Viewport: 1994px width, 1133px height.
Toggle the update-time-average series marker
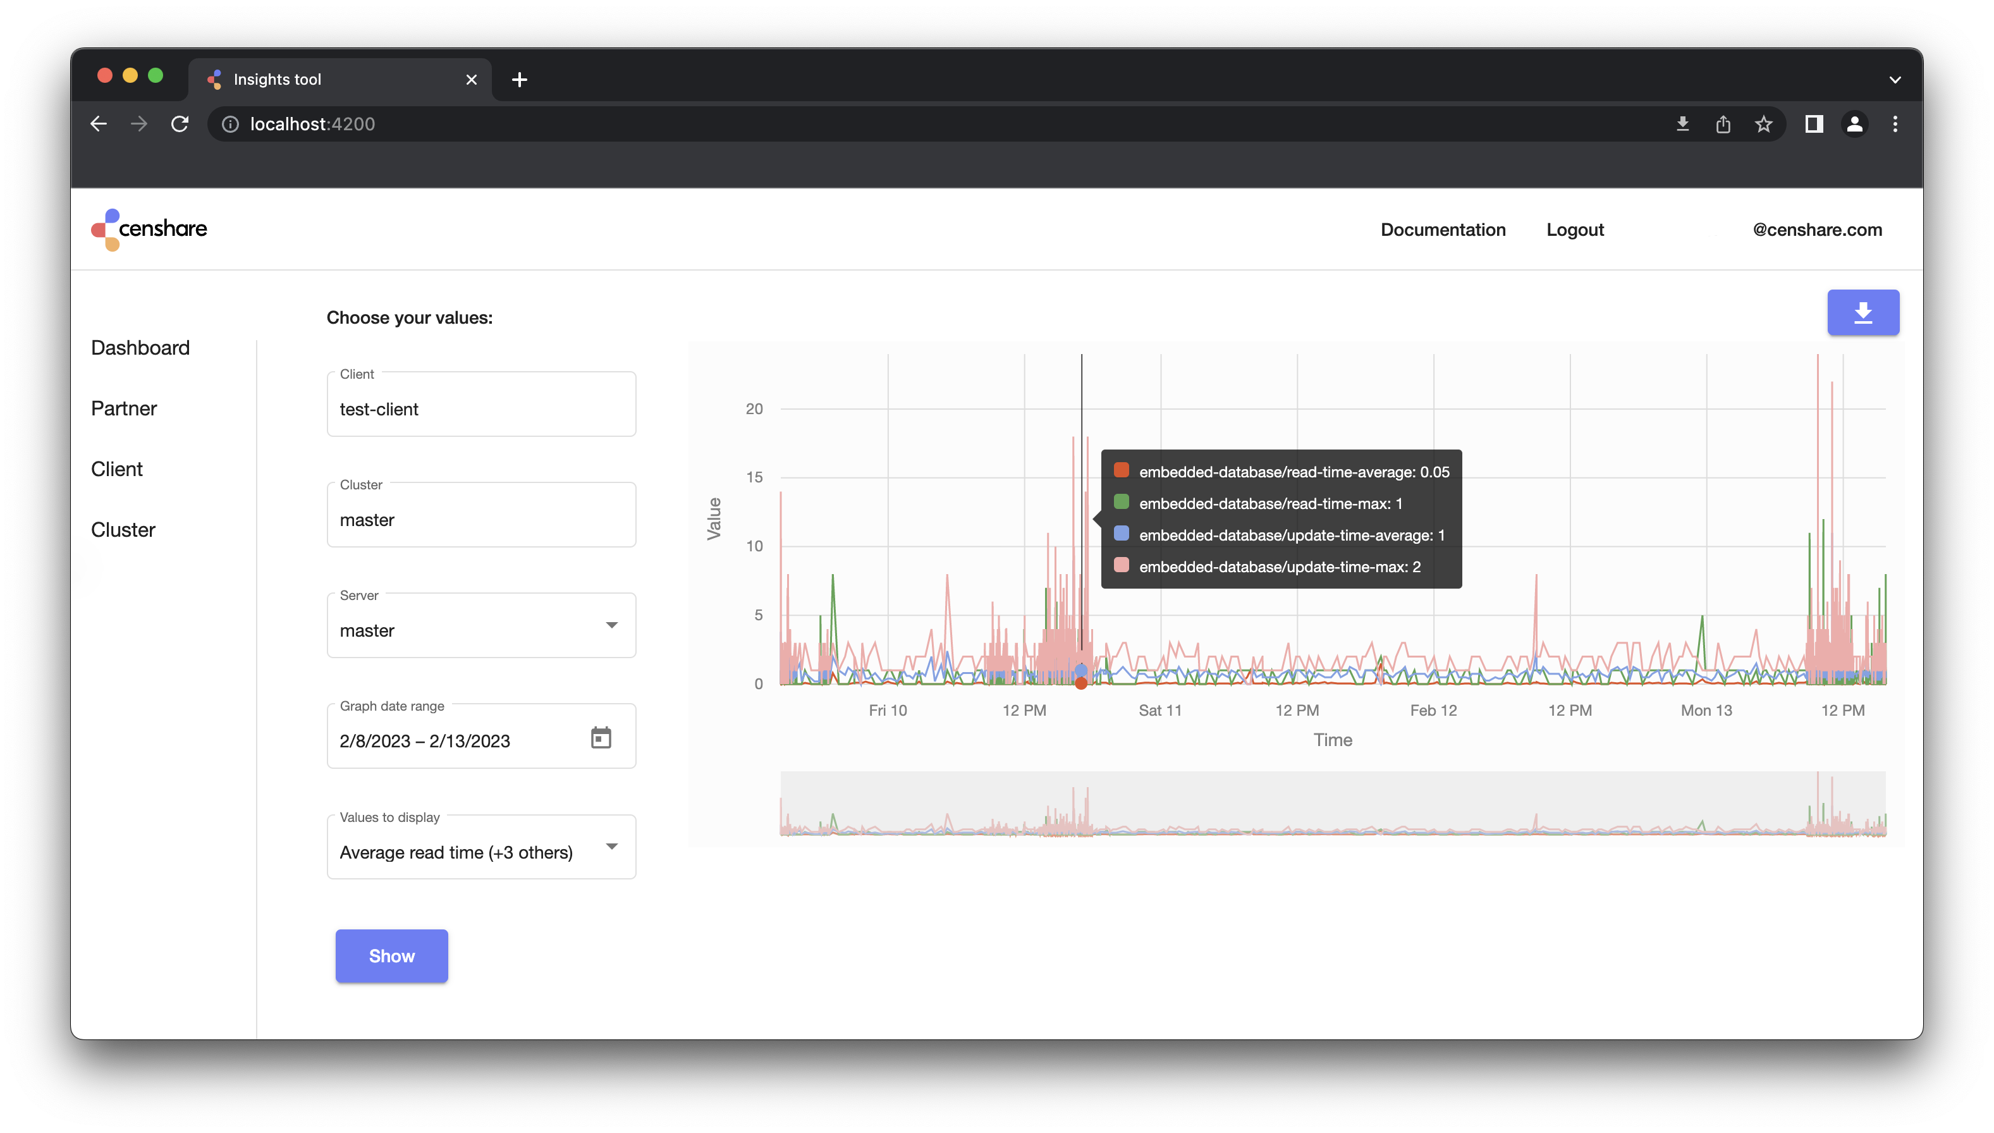pos(1121,535)
